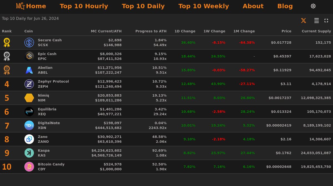This screenshot has height=186, width=333.
Task: Click Nimiq supply 12,098,325,385
Action: 316,98
